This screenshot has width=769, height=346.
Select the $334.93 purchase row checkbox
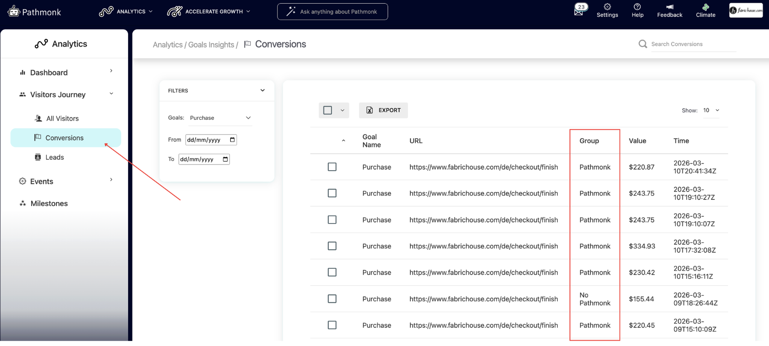click(332, 246)
